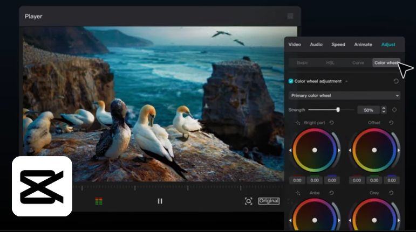Reset the Anbe color wheel
The image size is (416, 232).
click(x=332, y=193)
